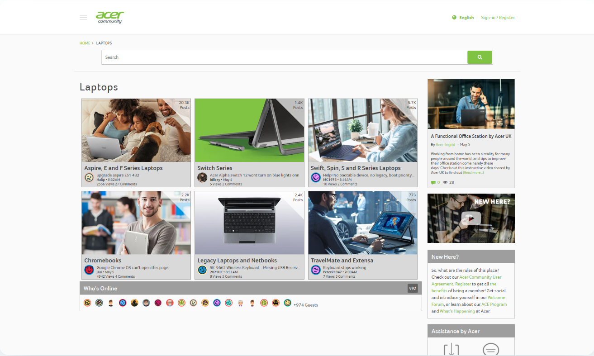Image resolution: width=594 pixels, height=356 pixels.
Task: Open the hamburger navigation menu
Action: click(x=83, y=18)
